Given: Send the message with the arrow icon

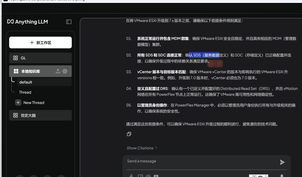Looking at the screenshot, I should 282,162.
